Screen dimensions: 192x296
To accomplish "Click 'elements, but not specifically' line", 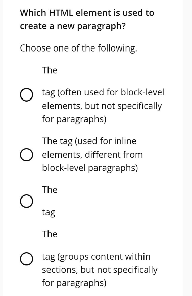I will click(102, 106).
